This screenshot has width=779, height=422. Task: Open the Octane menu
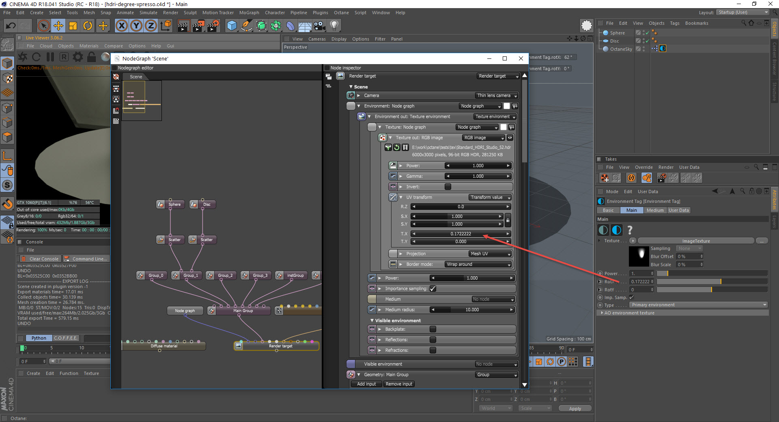341,13
